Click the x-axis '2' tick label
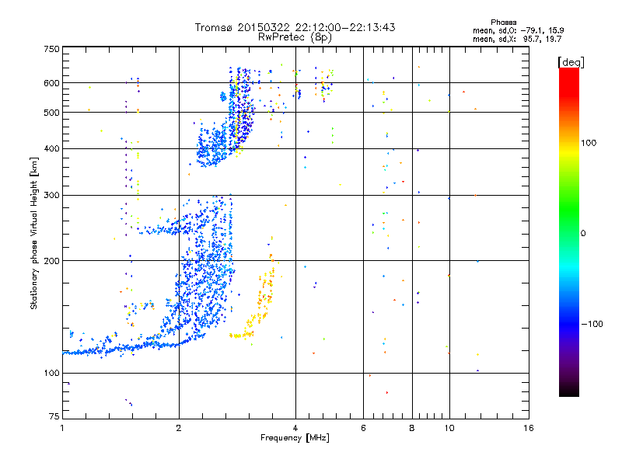622x466 pixels. tap(179, 428)
